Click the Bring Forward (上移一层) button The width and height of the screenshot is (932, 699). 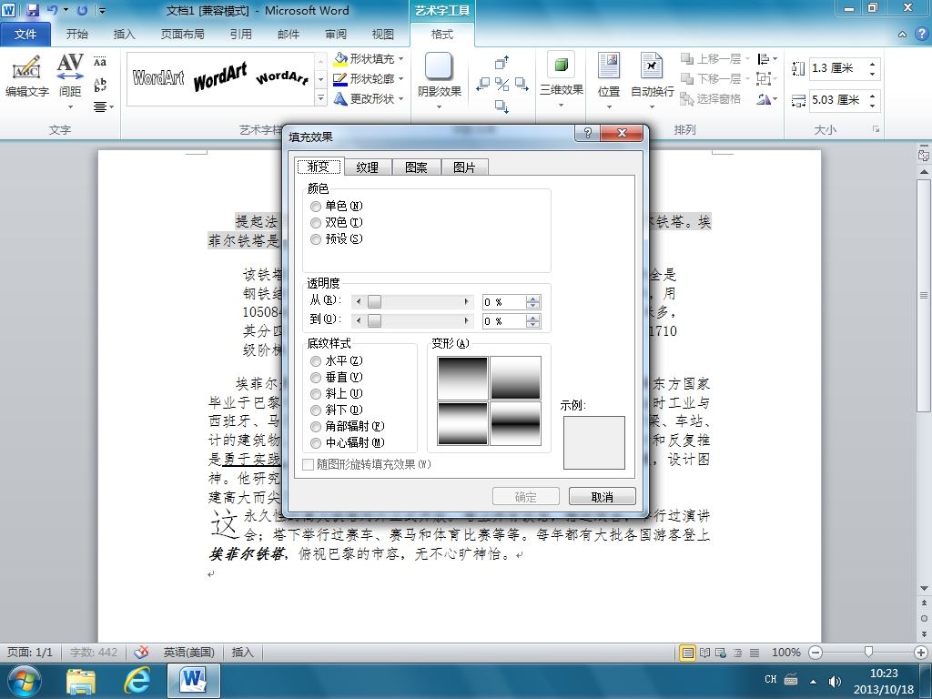[711, 59]
